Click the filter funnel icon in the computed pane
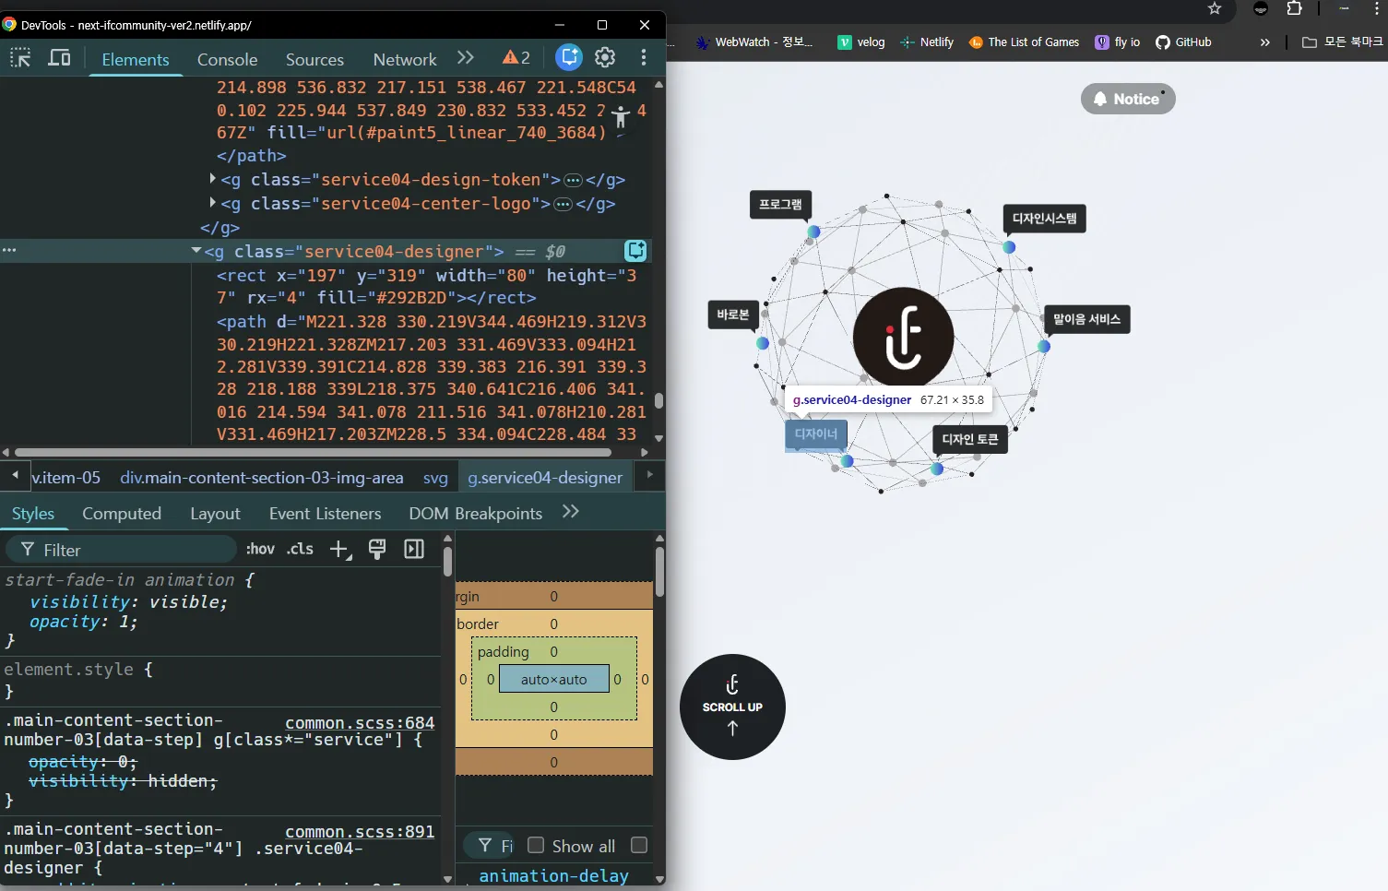Viewport: 1388px width, 891px height. (x=485, y=845)
